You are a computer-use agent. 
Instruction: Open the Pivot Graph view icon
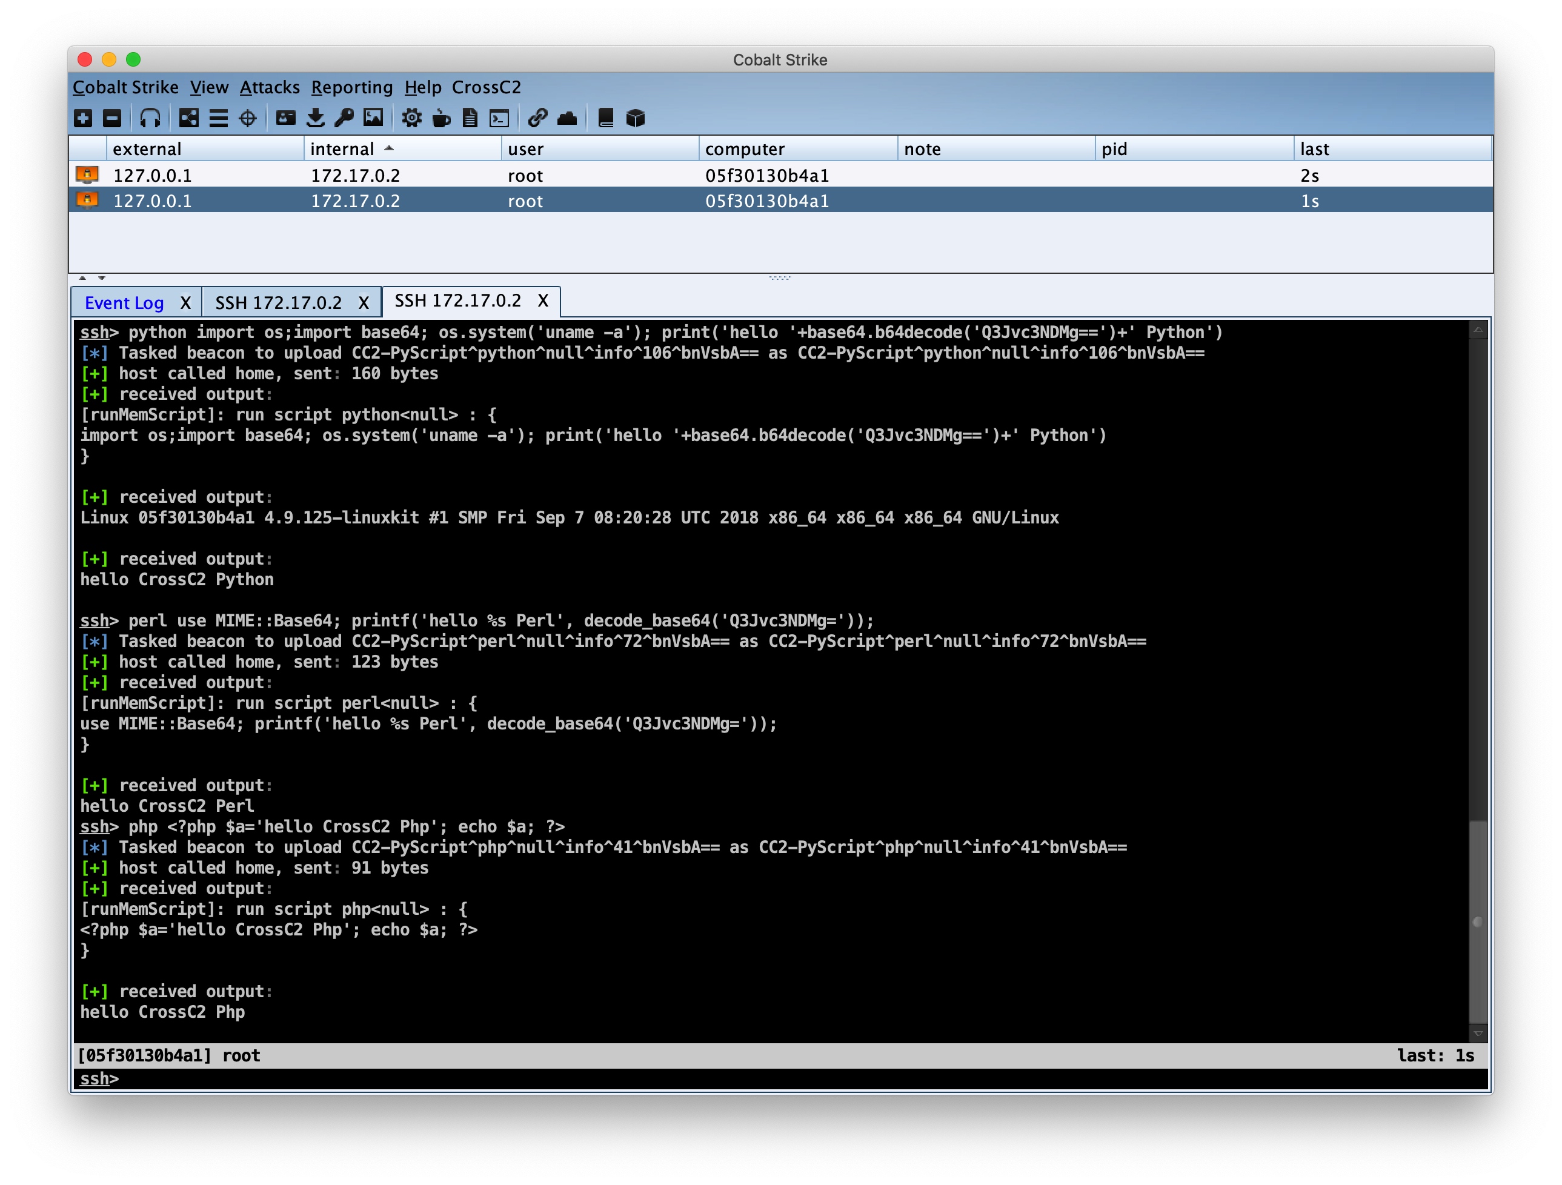tap(188, 118)
